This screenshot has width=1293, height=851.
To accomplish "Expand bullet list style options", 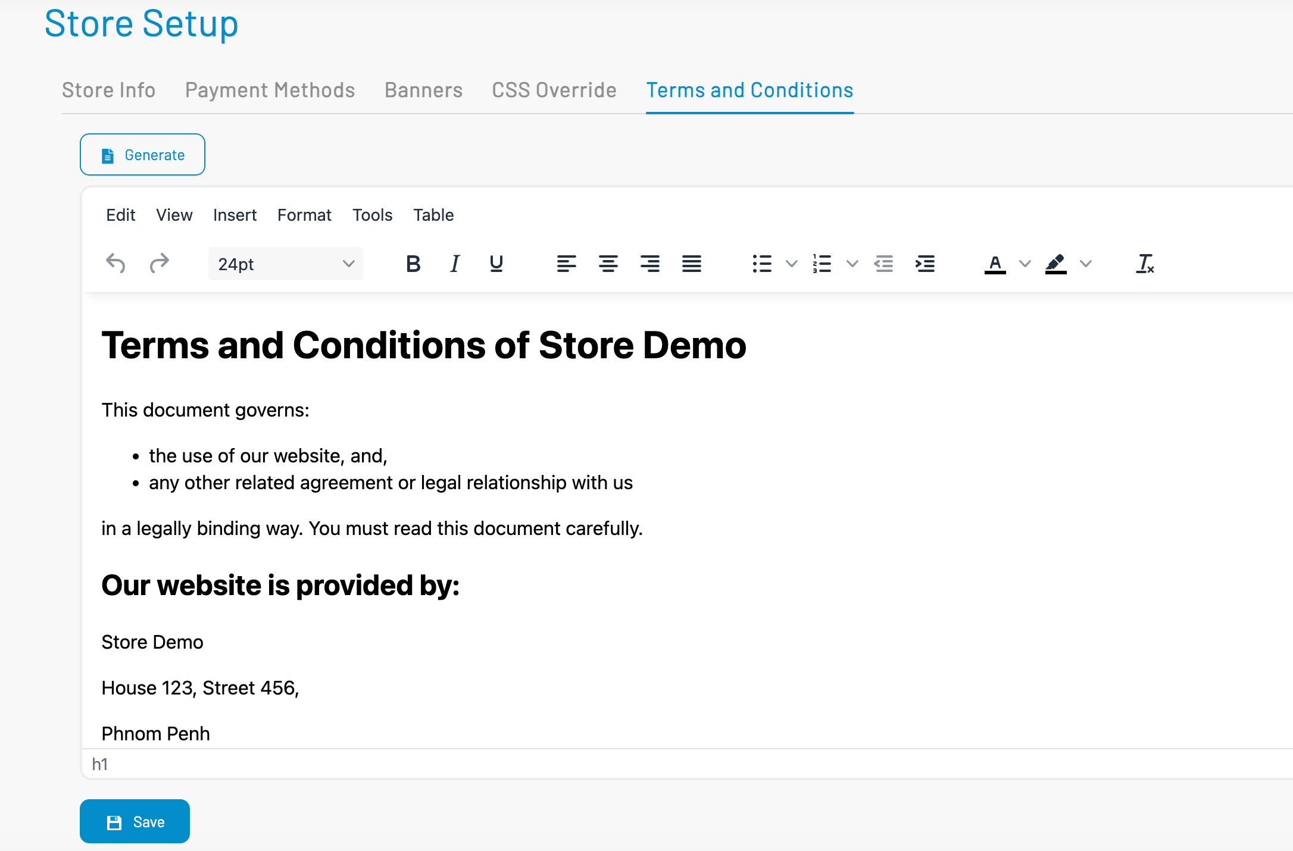I will [791, 263].
